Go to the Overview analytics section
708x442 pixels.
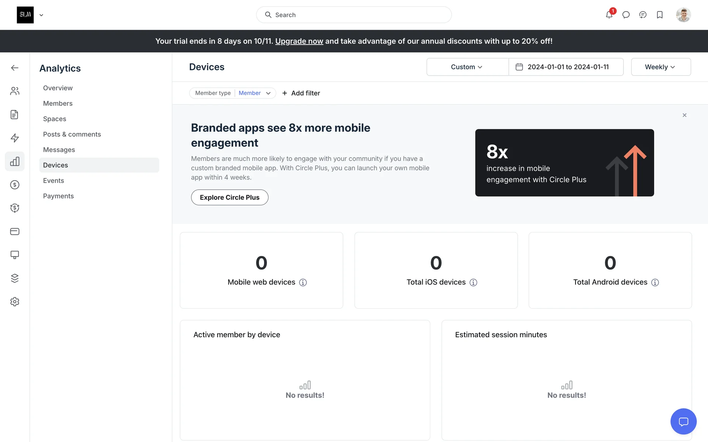pyautogui.click(x=58, y=88)
